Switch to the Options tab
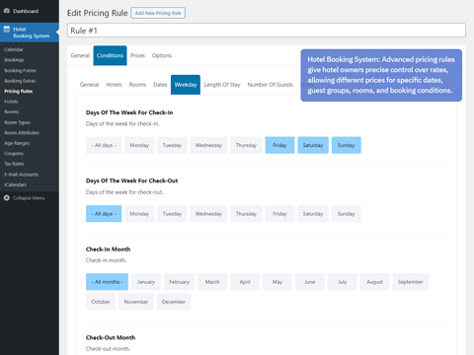Image resolution: width=474 pixels, height=355 pixels. coord(162,55)
